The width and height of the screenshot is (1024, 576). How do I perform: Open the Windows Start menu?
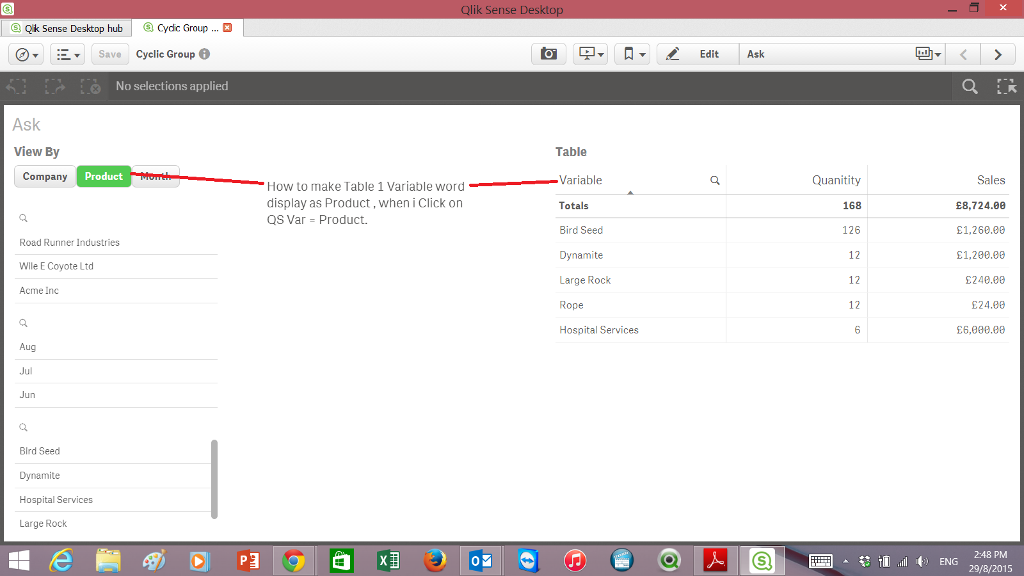[19, 561]
